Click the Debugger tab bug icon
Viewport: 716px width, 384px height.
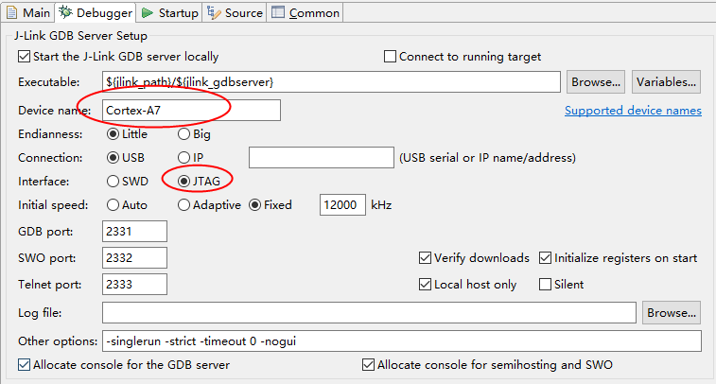66,12
